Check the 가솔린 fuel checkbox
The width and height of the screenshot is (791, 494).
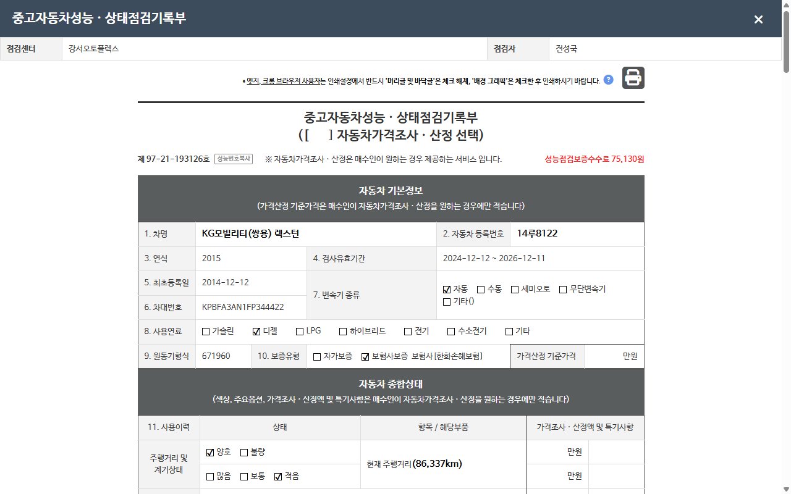206,332
